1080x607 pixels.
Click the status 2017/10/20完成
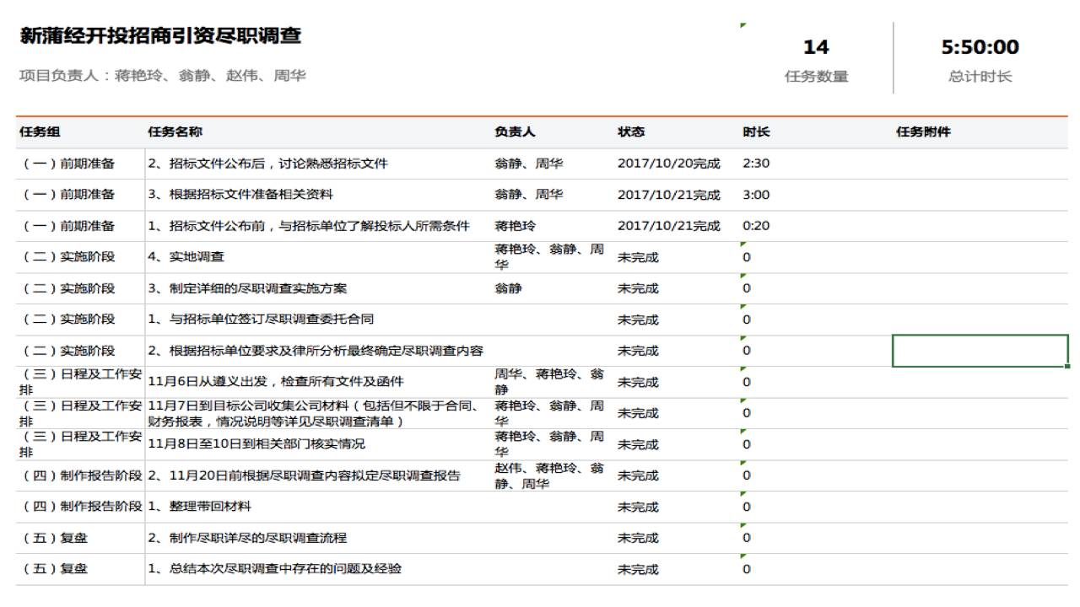coord(669,164)
